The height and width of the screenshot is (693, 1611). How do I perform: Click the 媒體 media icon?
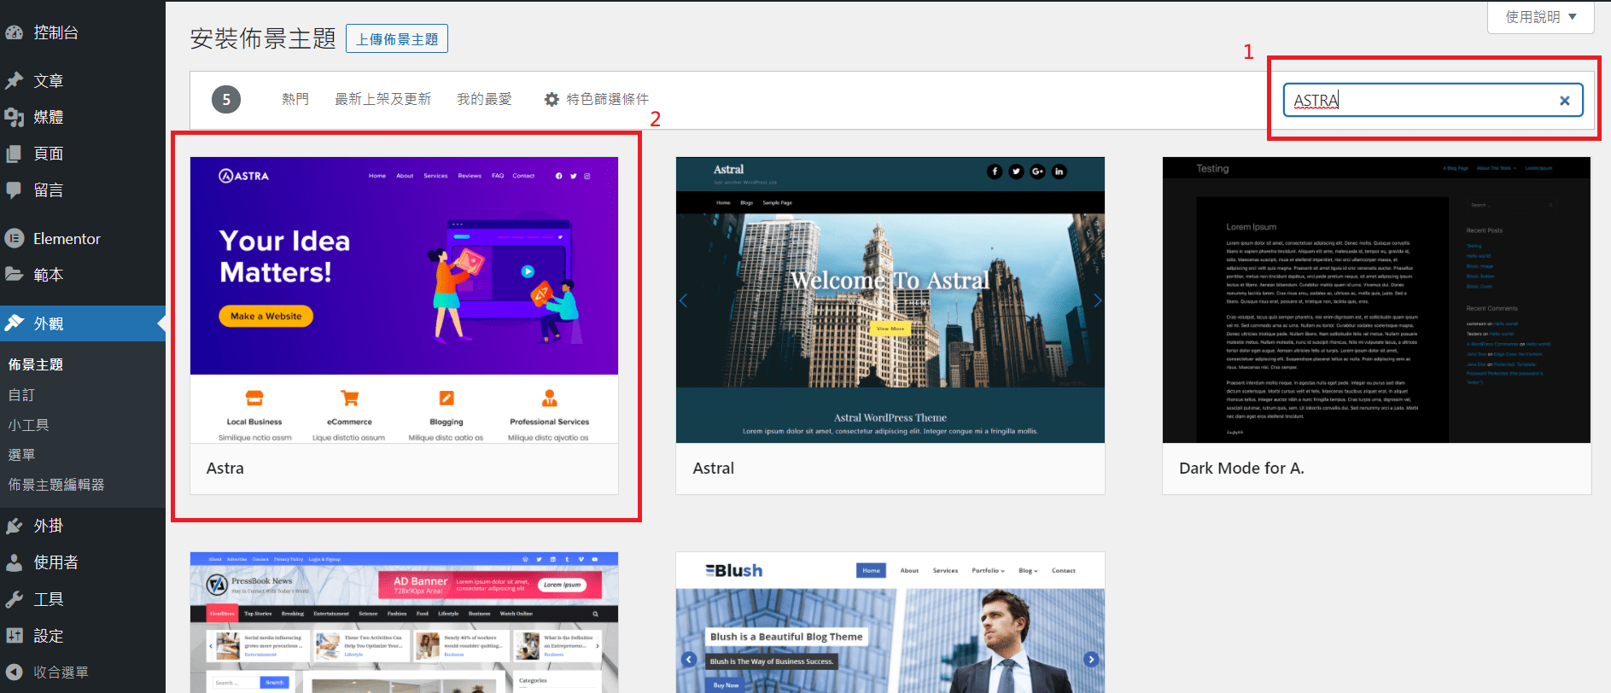coord(15,118)
